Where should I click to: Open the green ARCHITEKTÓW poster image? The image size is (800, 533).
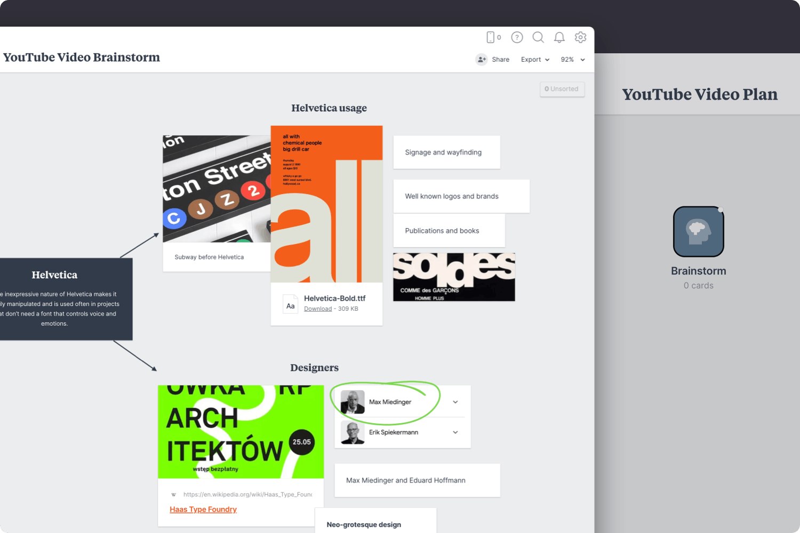241,432
